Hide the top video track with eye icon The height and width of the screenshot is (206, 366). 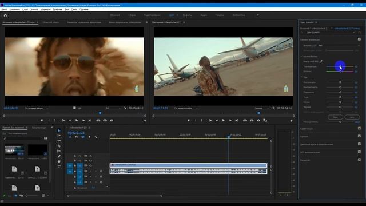[90, 156]
